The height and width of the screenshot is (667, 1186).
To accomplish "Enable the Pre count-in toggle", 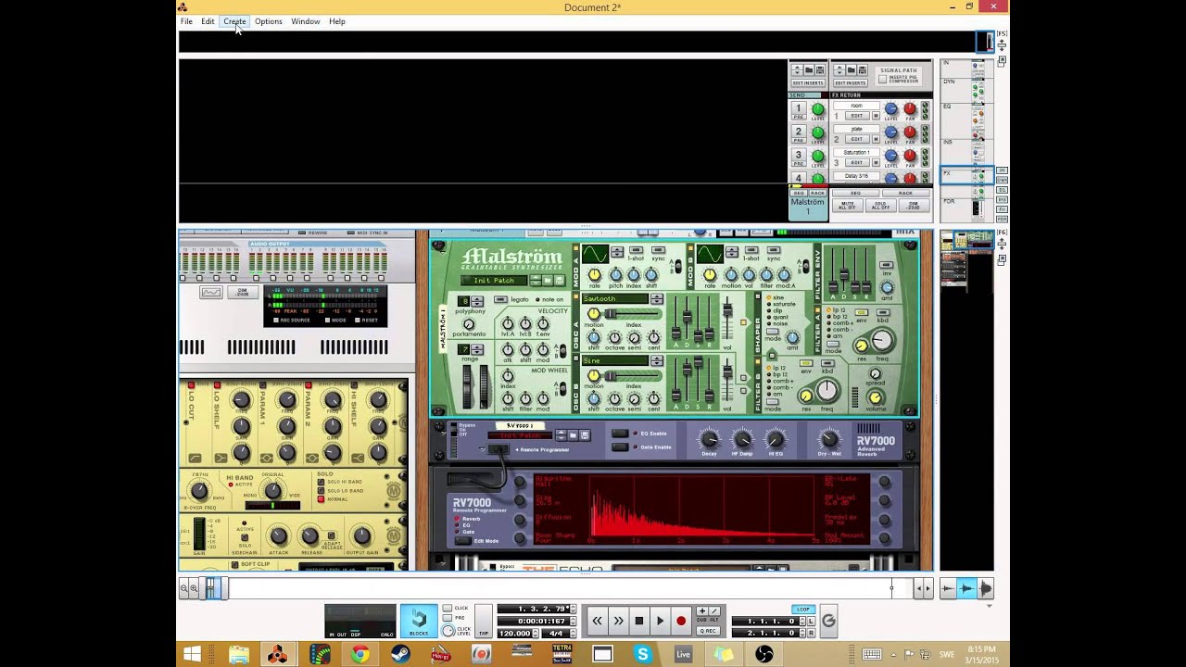I will pos(448,618).
